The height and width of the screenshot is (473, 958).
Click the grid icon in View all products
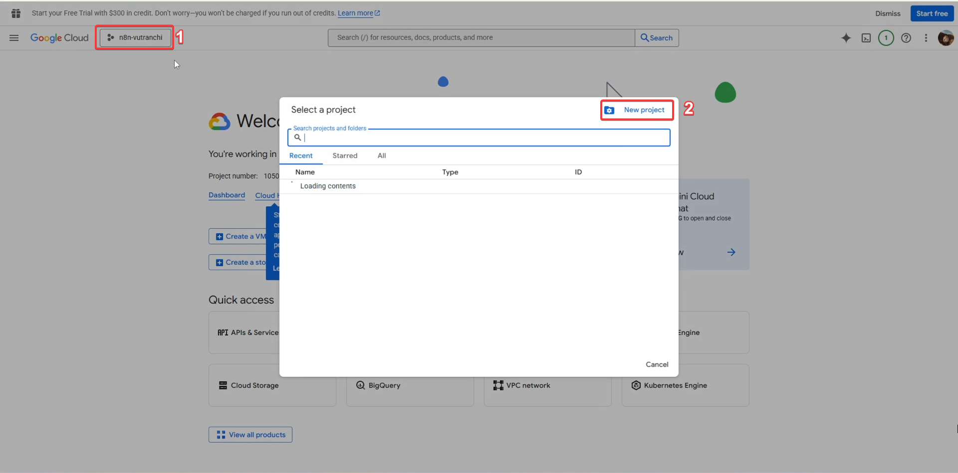[x=221, y=435]
